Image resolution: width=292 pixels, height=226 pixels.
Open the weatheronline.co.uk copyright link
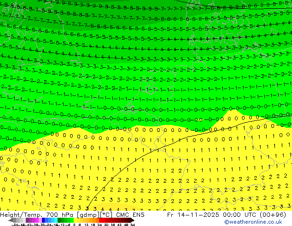[x=253, y=222]
